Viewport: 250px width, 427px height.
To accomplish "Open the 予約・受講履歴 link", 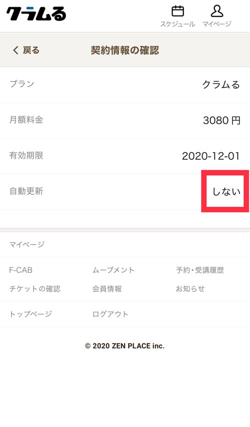I will click(x=199, y=270).
